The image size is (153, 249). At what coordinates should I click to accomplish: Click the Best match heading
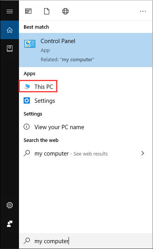[x=36, y=27]
